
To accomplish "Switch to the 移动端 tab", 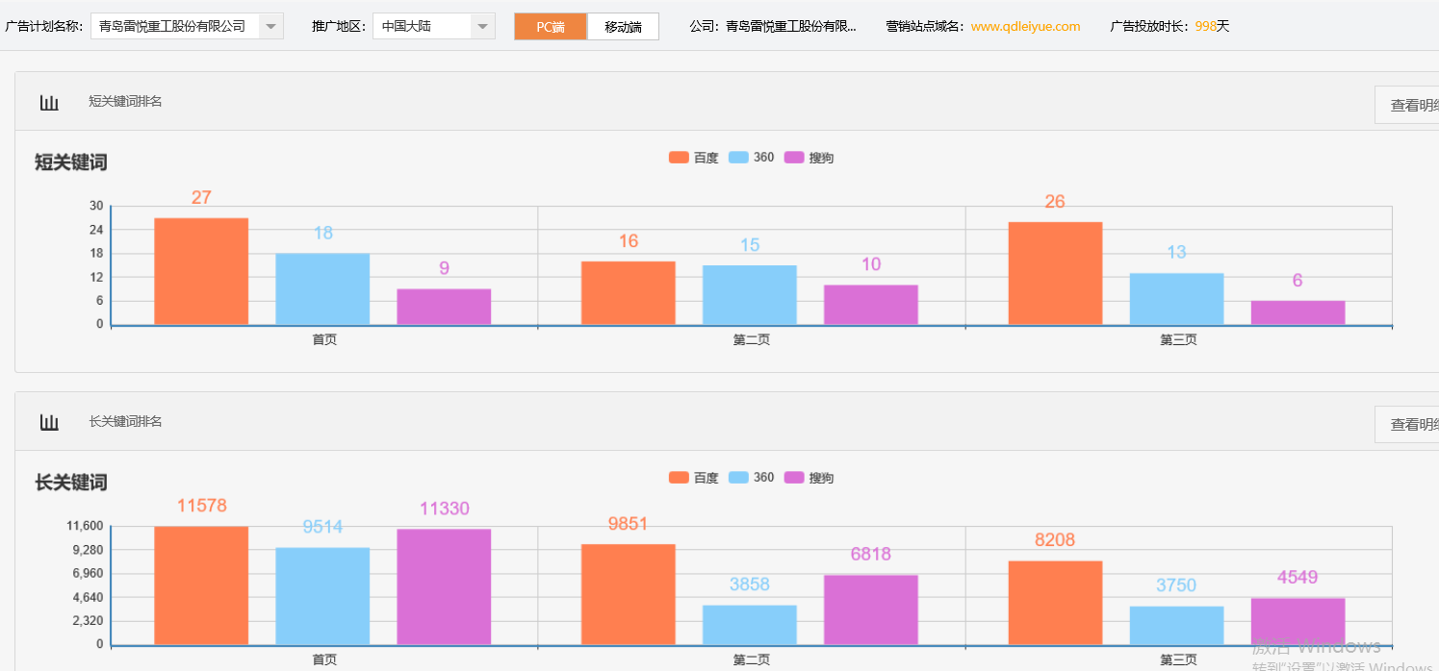I will coord(623,27).
